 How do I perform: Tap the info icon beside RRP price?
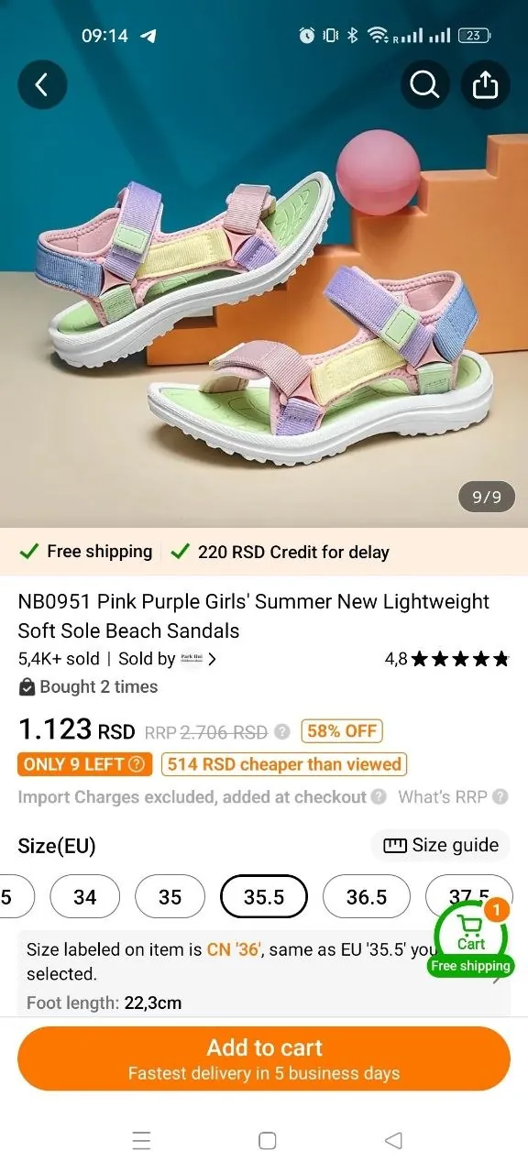[x=282, y=732]
